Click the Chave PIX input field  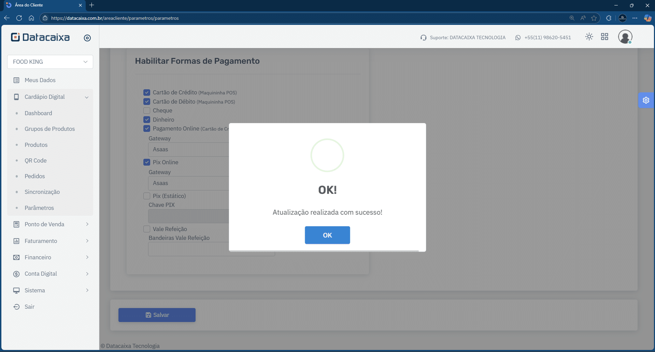pos(188,216)
